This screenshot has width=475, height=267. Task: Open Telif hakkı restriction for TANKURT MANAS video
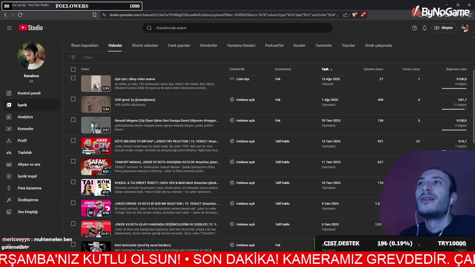pyautogui.click(x=282, y=162)
